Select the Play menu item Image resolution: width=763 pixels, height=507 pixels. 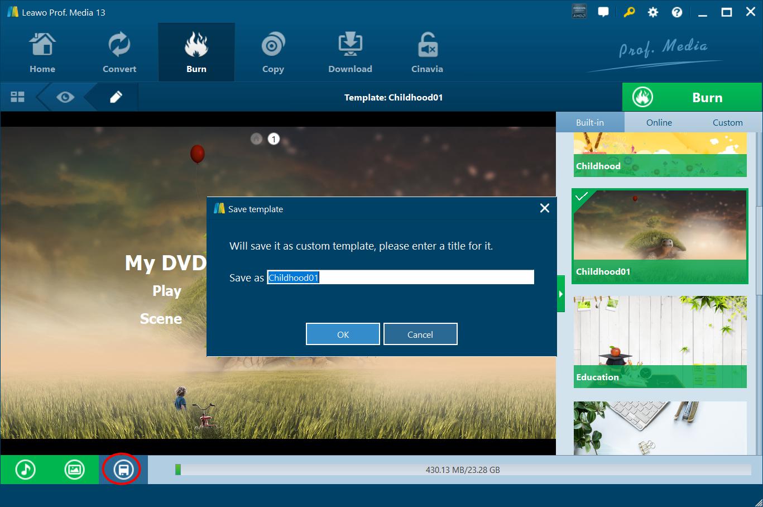point(167,291)
